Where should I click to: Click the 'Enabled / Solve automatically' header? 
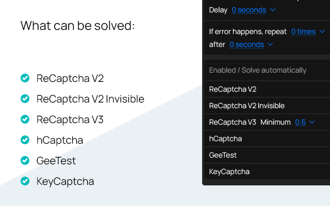257,70
